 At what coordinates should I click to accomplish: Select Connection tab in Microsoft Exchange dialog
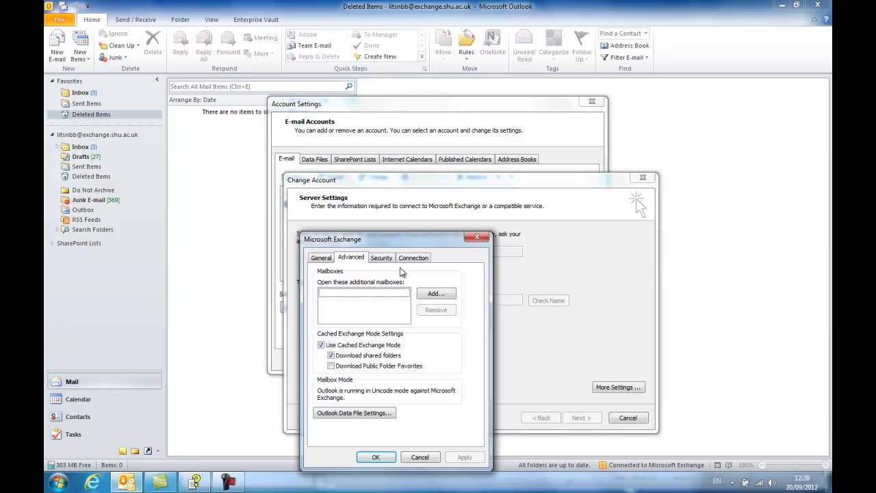(413, 258)
